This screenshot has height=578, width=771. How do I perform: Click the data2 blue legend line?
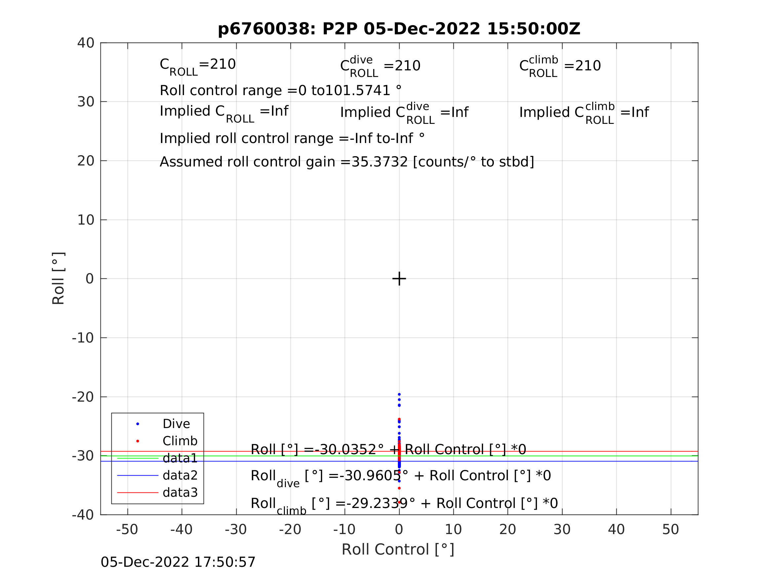click(138, 475)
